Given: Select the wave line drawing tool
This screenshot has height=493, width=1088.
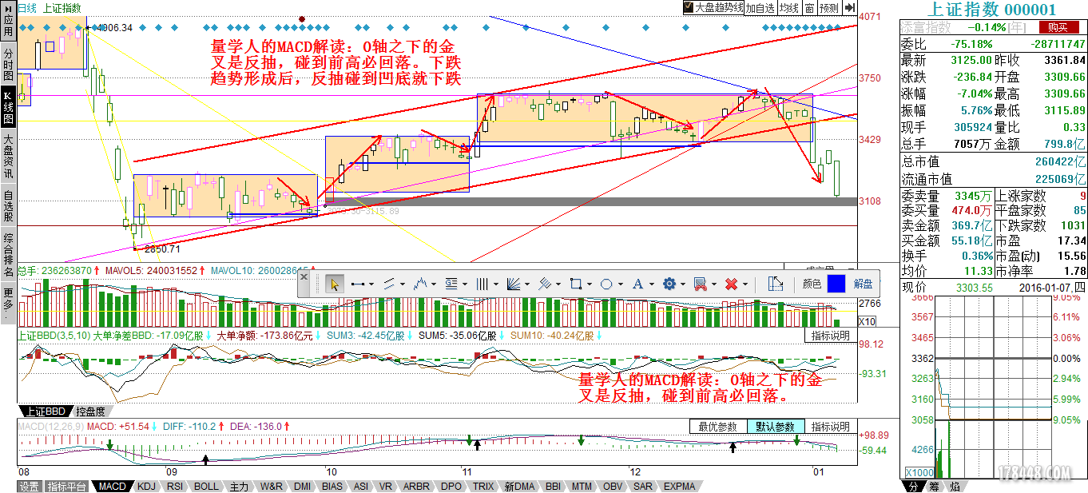Looking at the screenshot, I should tap(421, 284).
